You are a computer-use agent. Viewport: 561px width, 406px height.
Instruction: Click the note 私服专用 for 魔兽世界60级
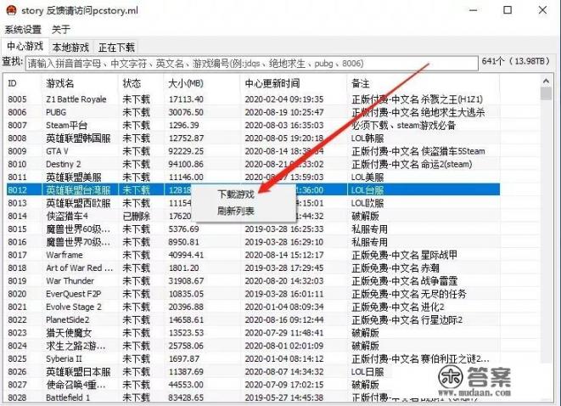(369, 228)
